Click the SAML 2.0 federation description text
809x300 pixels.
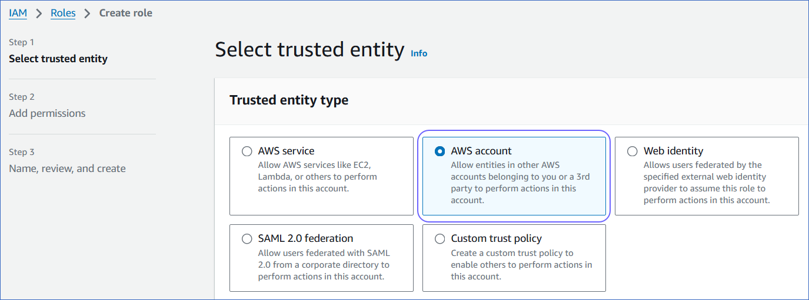coord(324,265)
